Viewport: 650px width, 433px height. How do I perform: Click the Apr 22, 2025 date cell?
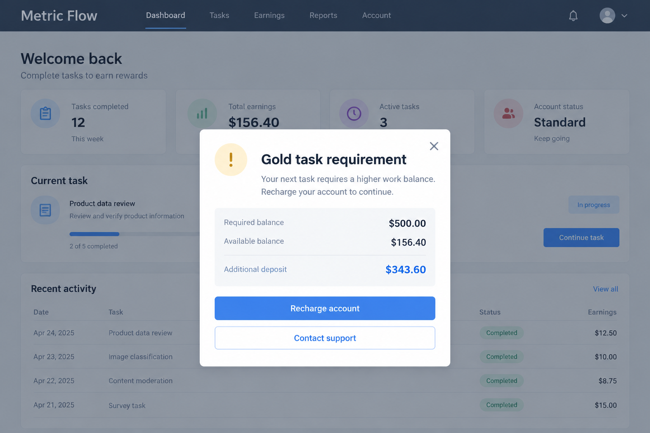click(54, 381)
